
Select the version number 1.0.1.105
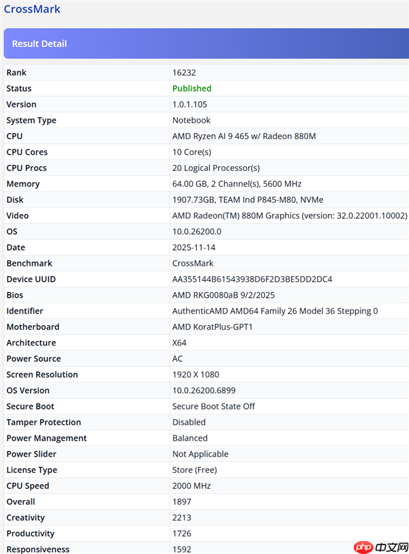[x=190, y=104]
